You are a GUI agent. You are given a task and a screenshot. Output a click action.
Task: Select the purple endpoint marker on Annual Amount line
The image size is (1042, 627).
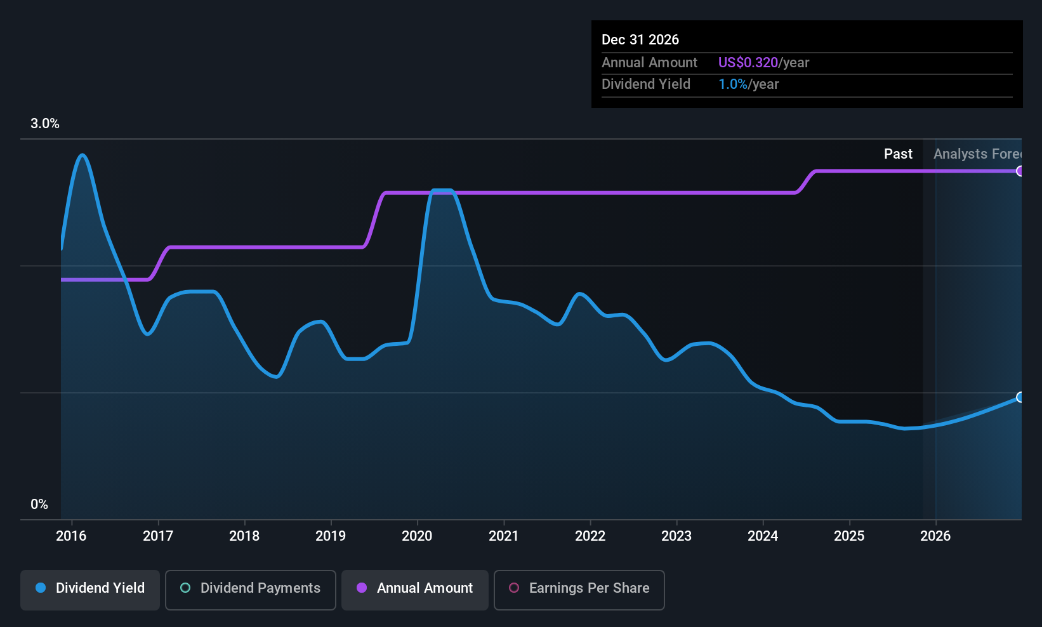tap(1020, 171)
